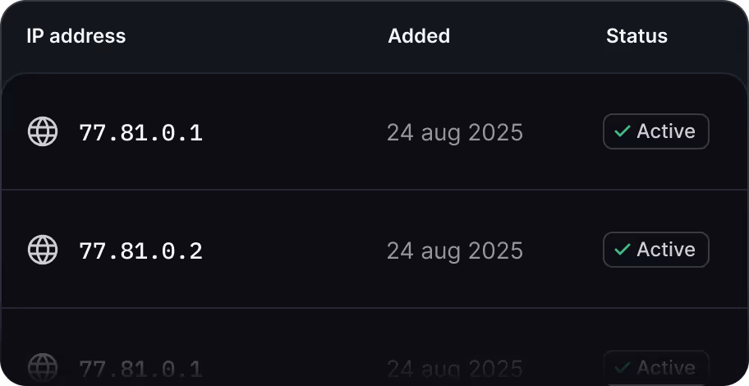This screenshot has width=749, height=386.
Task: Select the faded 77.81.0.1 address in the cut-off row
Action: tap(141, 370)
